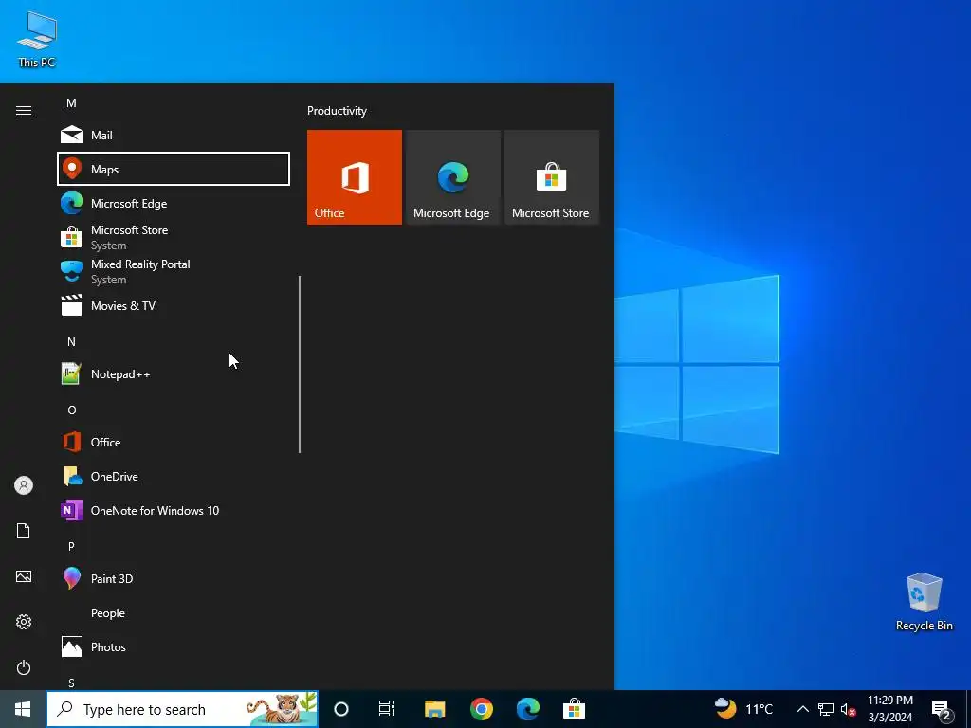Viewport: 971px width, 728px height.
Task: Open the notification action center
Action: tap(942, 709)
